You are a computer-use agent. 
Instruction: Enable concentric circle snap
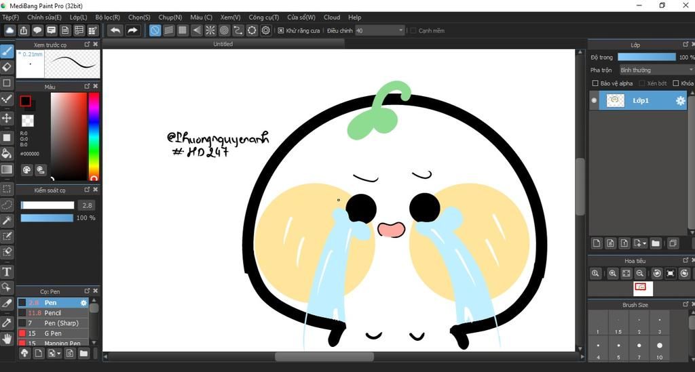(224, 30)
